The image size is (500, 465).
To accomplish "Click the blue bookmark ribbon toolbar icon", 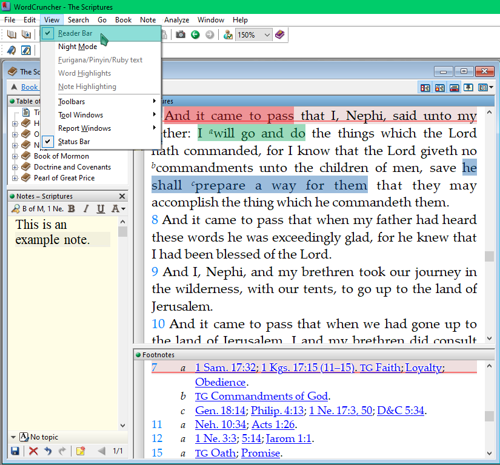I will click(12, 50).
